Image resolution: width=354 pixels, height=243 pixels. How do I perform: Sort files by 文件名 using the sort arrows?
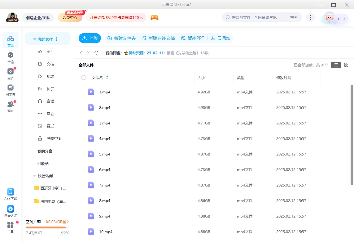107,78
